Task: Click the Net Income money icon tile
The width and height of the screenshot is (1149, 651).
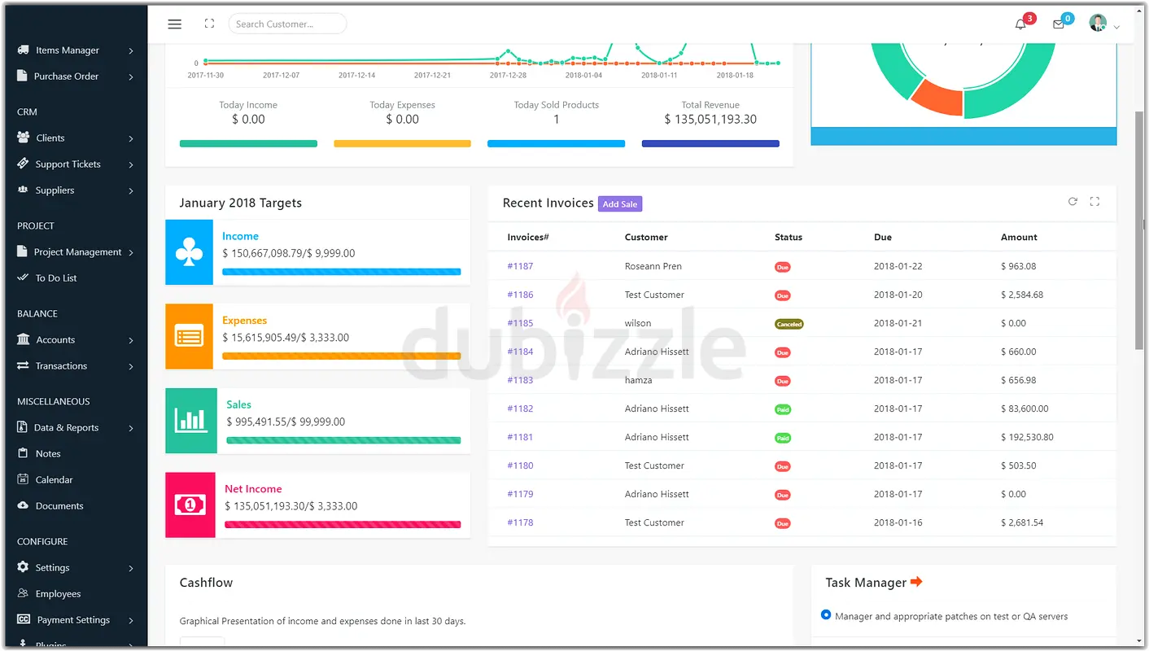Action: click(190, 505)
